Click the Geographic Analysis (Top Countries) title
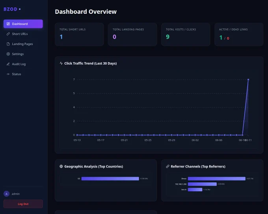This screenshot has width=268, height=214. click(94, 166)
